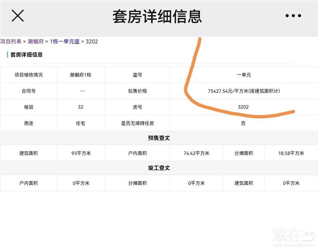
Task: Click room number 3202 in table
Action: [243, 107]
